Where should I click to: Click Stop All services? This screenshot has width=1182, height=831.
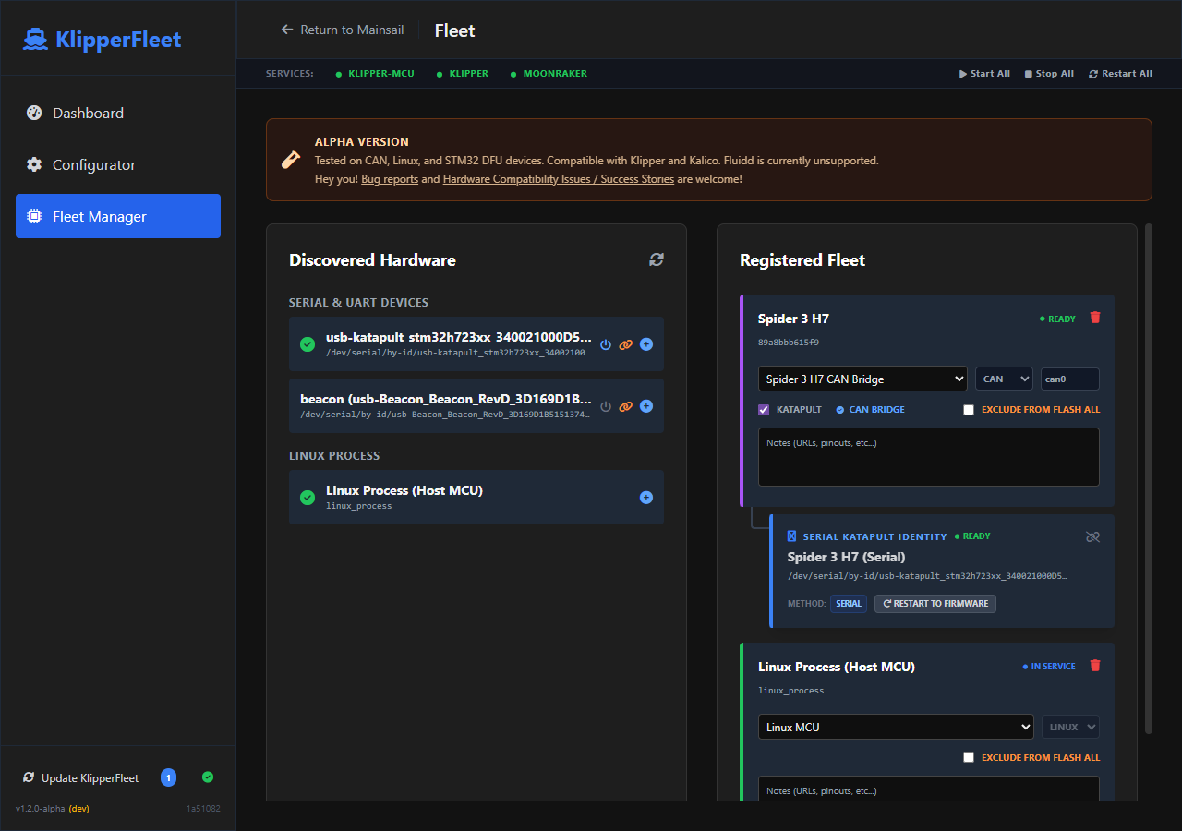tap(1049, 74)
